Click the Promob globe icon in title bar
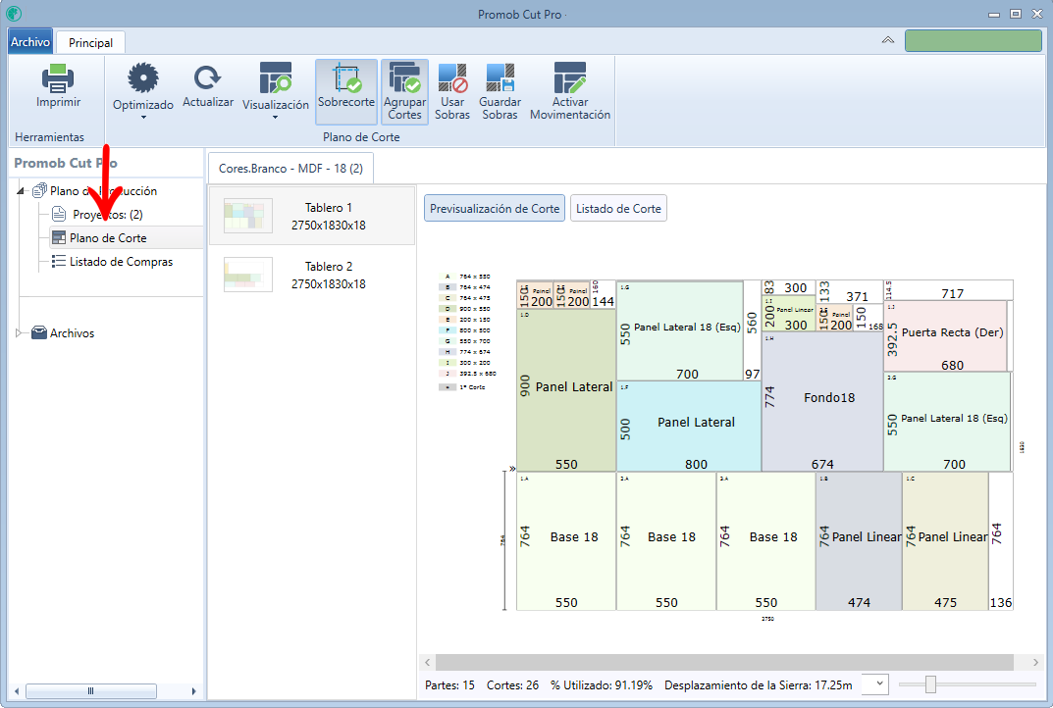Image resolution: width=1053 pixels, height=708 pixels. point(14,14)
